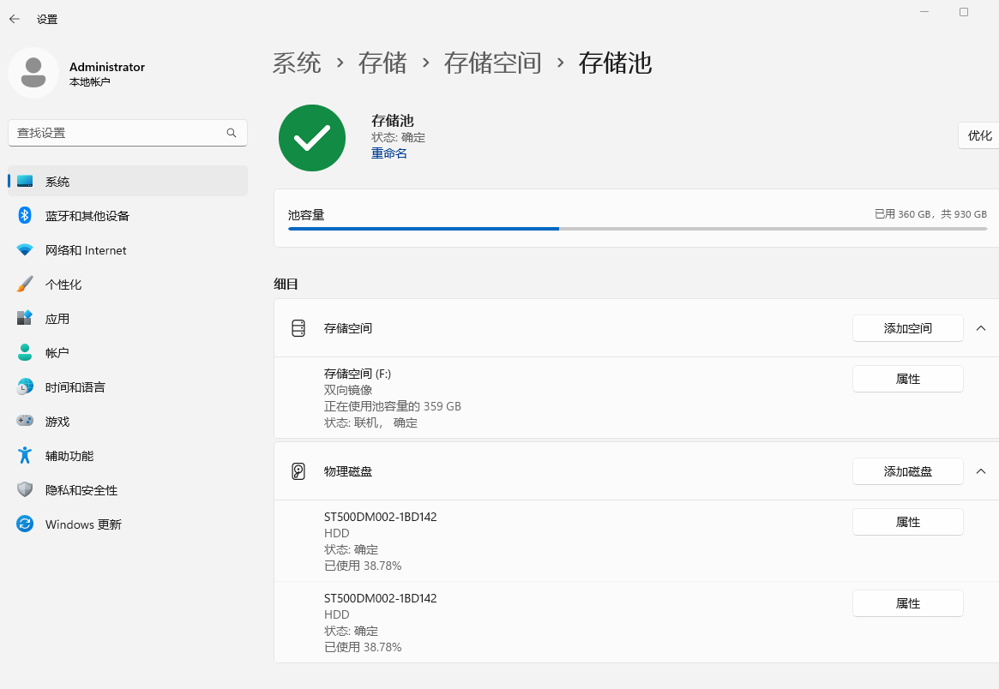999x689 pixels.
Task: Click the Bluetooth icon in sidebar
Action: (x=25, y=215)
